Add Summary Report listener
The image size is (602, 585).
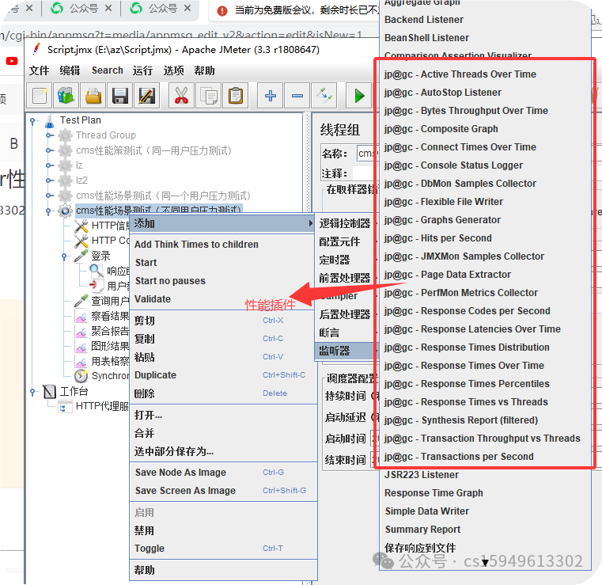[x=484, y=530]
